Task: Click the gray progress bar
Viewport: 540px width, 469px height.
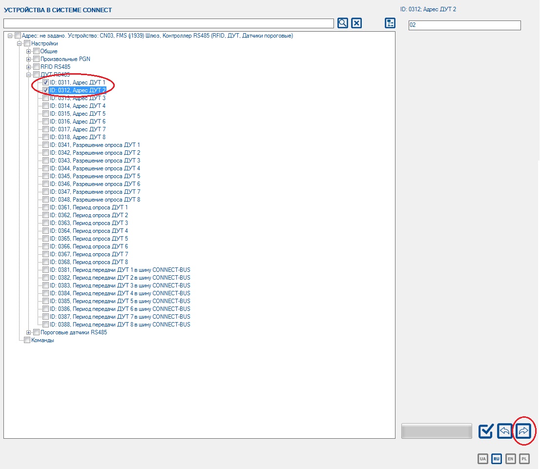Action: [x=436, y=431]
